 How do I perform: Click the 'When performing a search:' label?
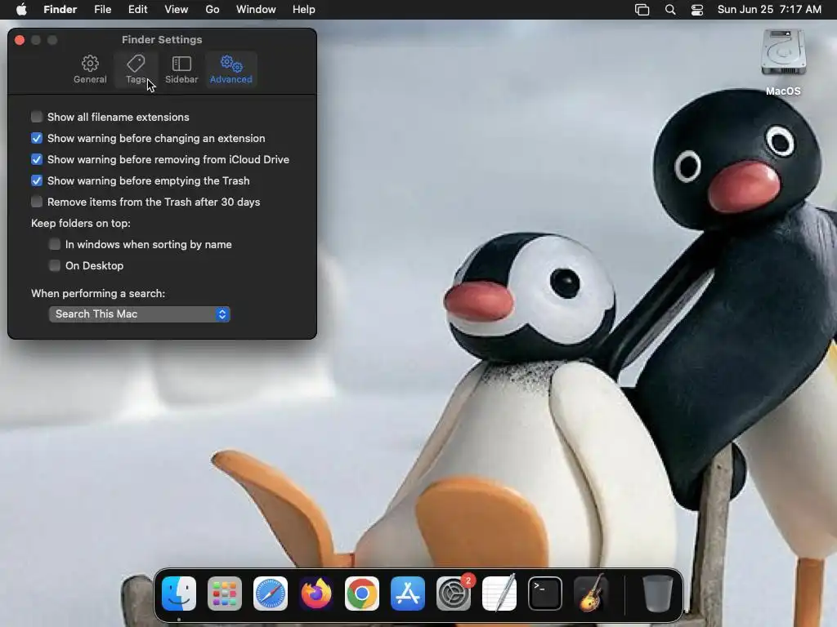click(98, 294)
